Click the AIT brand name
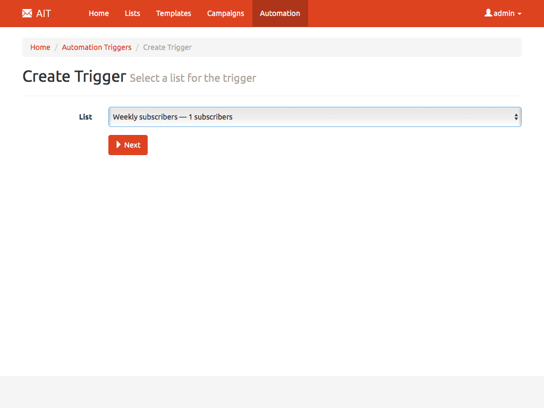 pos(44,13)
